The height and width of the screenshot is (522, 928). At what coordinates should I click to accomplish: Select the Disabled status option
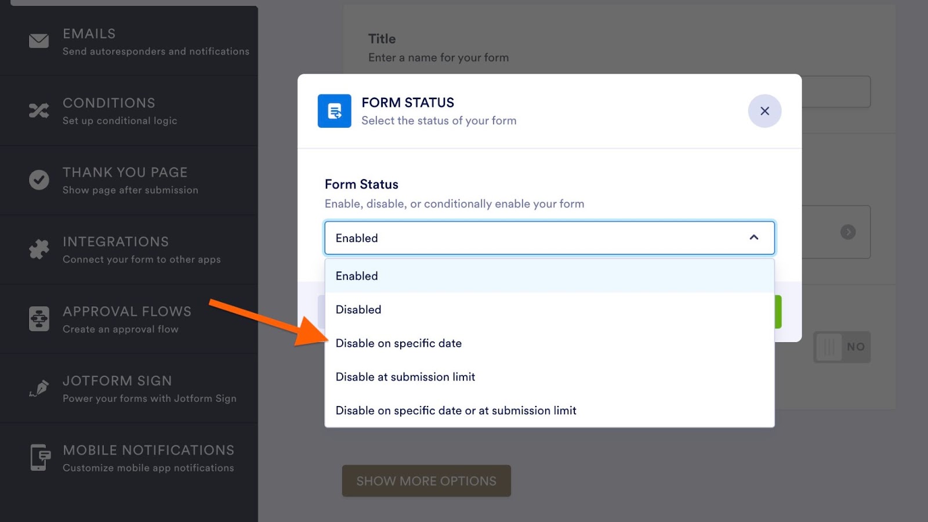point(358,310)
